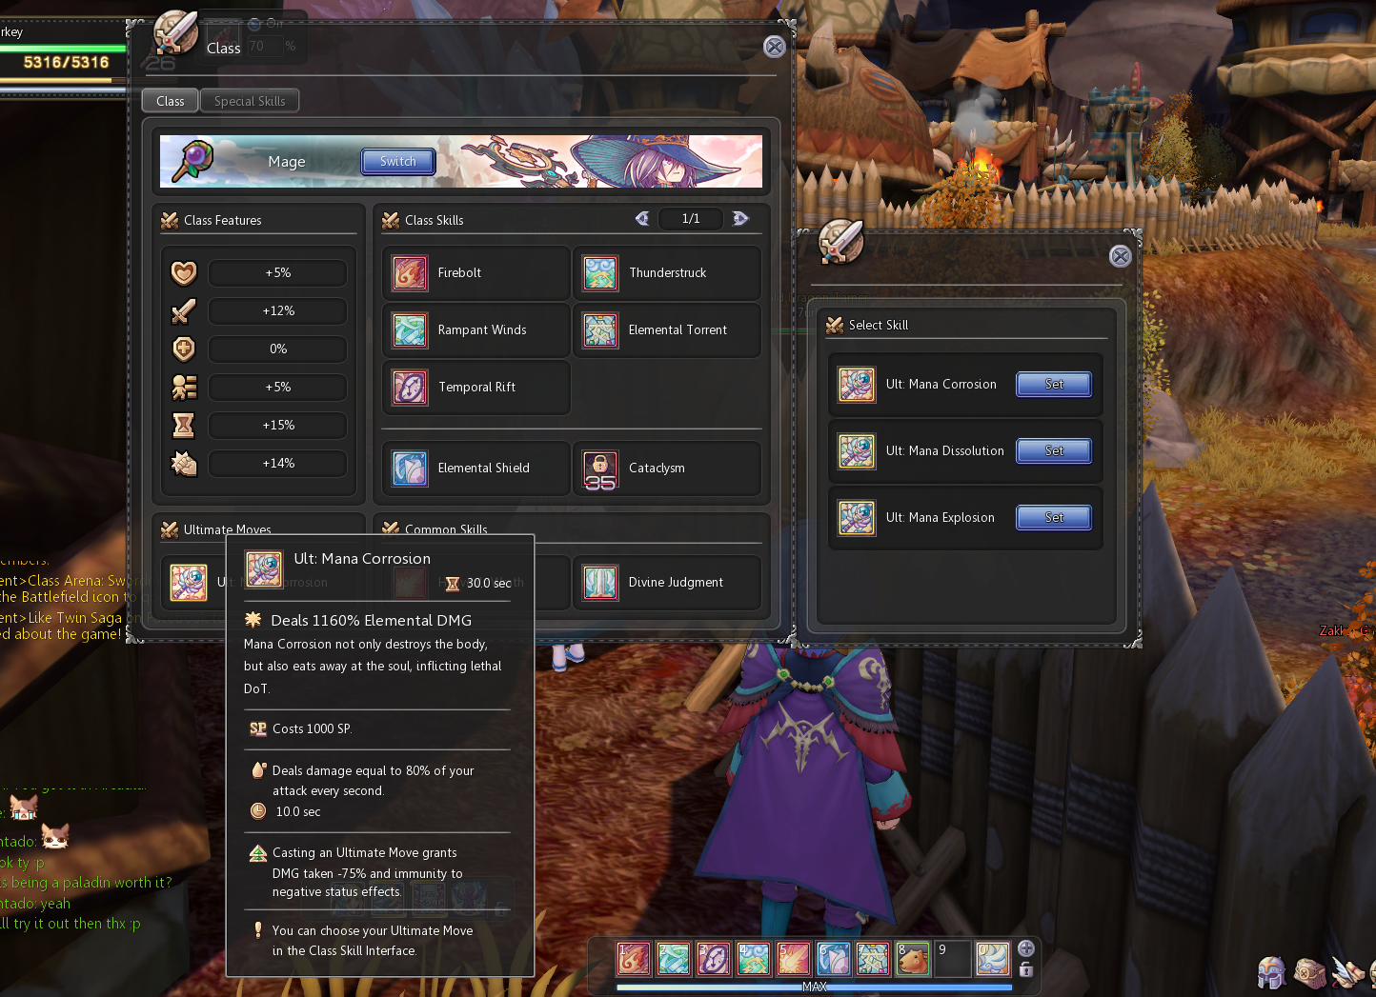Click the Ult: Mana Explosion icon
Image resolution: width=1376 pixels, height=997 pixels.
click(x=857, y=518)
